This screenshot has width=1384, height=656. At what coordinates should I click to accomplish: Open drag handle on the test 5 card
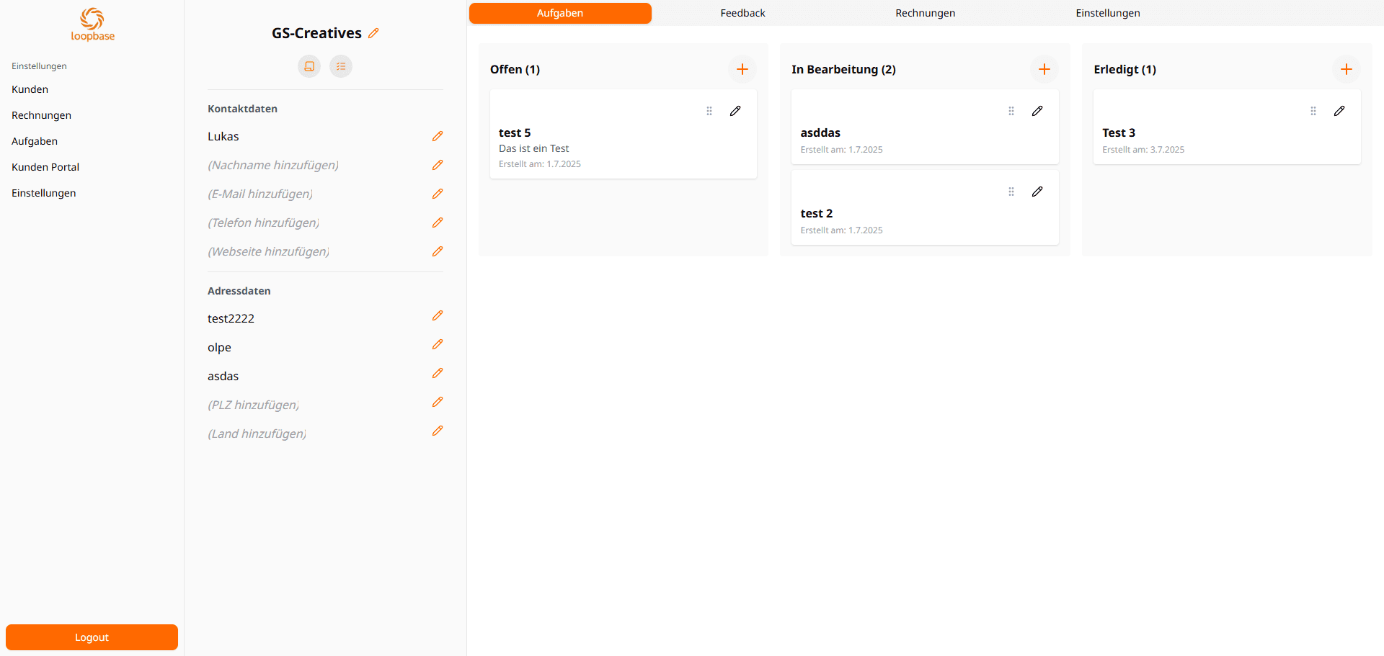[709, 111]
